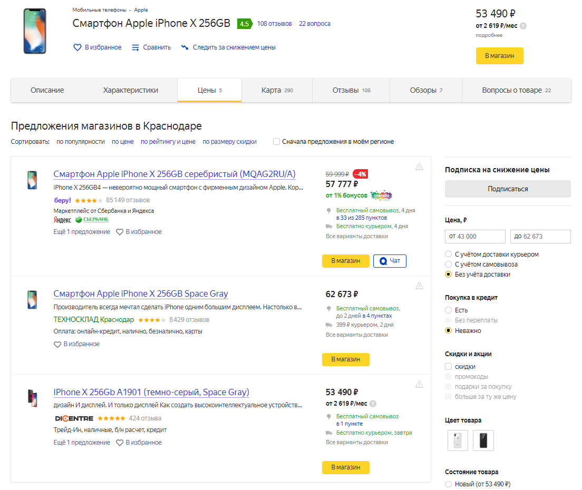Viewport: 582px width, 490px height.
Task: Click В магазин for the 62 673 ₽ offer
Action: (346, 359)
